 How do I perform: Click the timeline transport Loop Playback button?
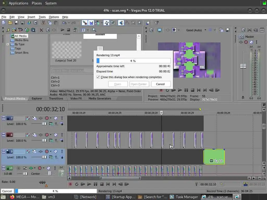point(77,184)
